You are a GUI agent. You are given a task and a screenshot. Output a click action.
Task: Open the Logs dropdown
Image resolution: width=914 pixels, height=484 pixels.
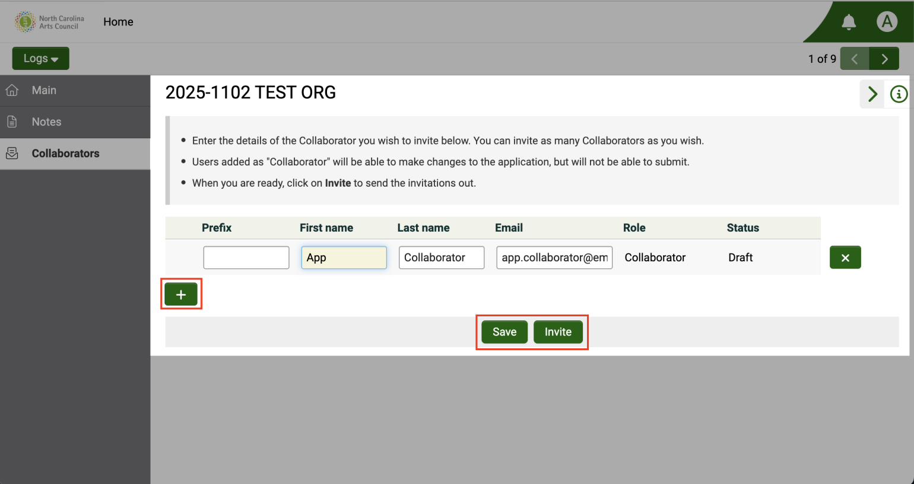pos(40,58)
